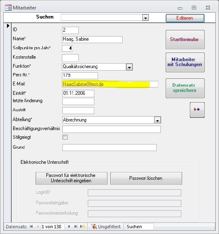Go to next record arrow
The height and width of the screenshot is (234, 219).
tap(69, 227)
